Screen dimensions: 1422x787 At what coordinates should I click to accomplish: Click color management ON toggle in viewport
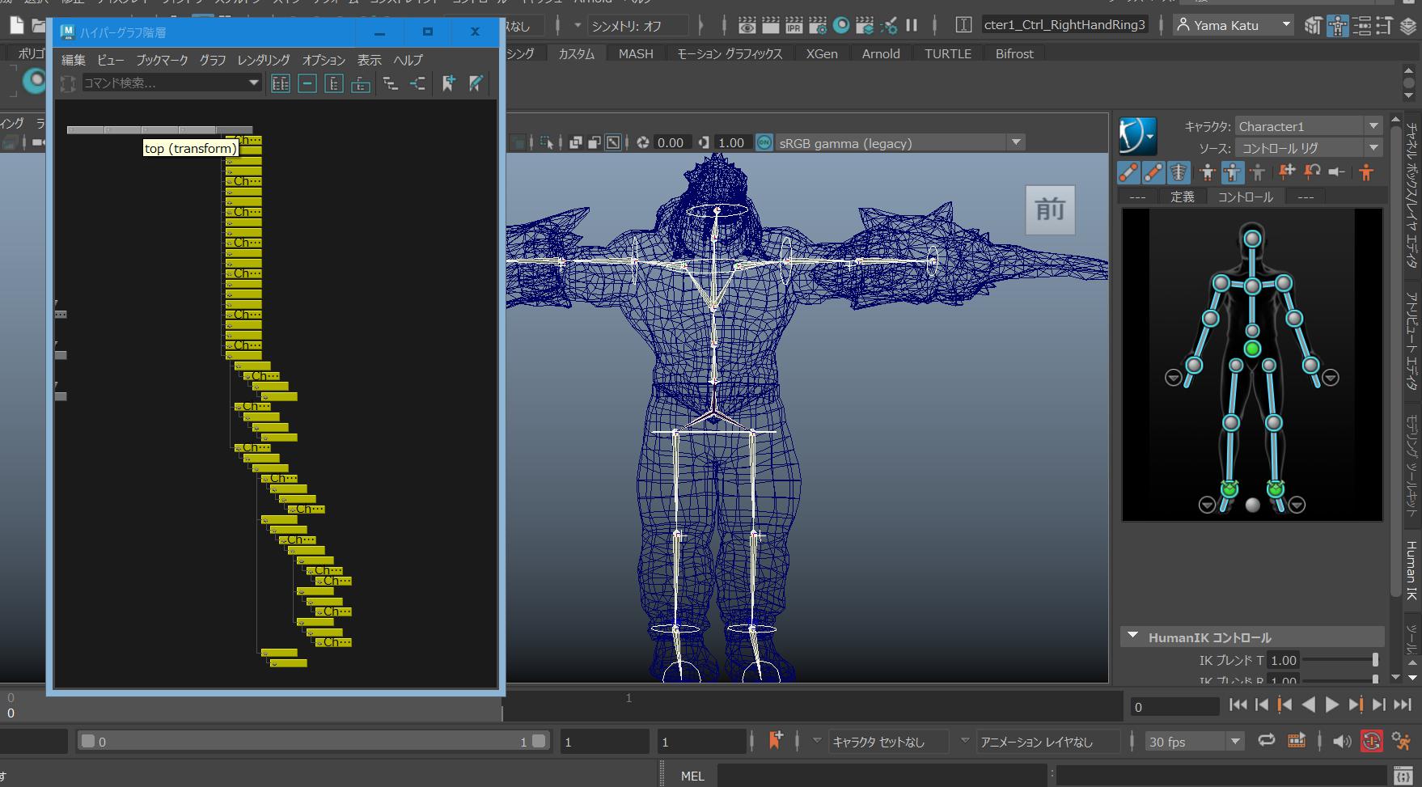tap(764, 142)
